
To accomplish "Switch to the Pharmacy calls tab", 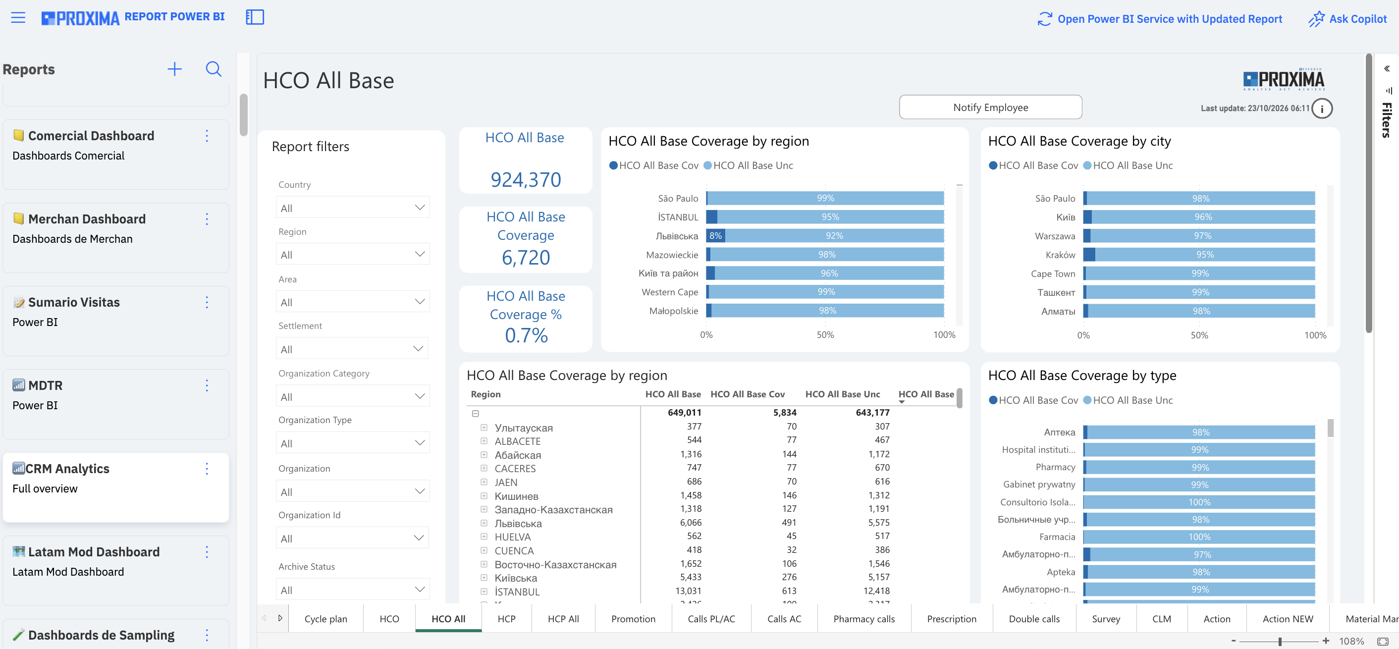I will click(863, 619).
